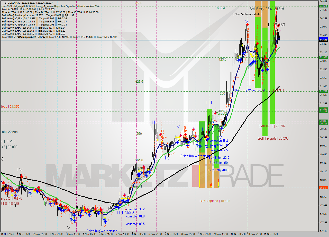
Task: Click 17.110 on the price axis
Action: [323, 231]
